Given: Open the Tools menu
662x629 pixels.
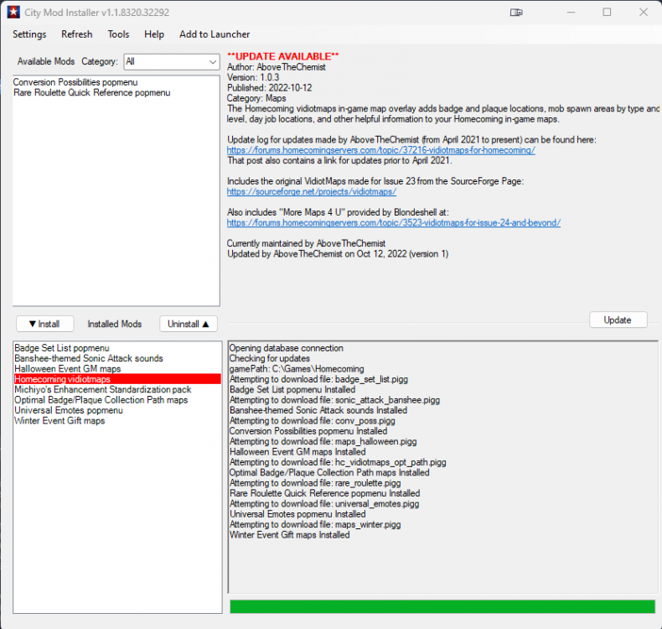Looking at the screenshot, I should tap(118, 34).
